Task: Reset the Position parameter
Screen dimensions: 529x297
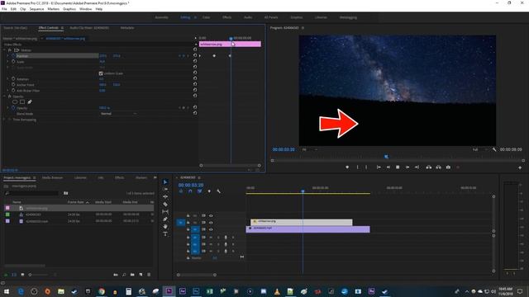Action: pos(195,55)
